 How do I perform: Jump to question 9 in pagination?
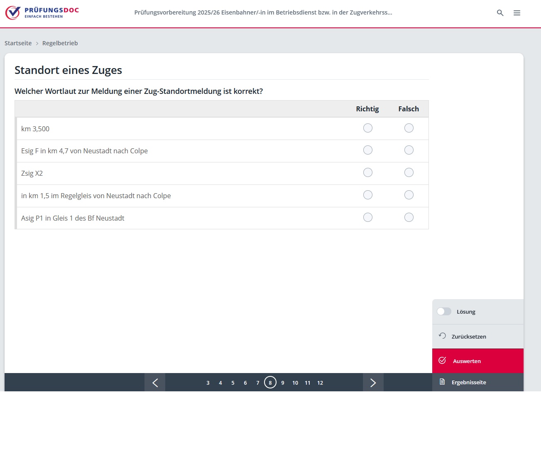tap(283, 383)
